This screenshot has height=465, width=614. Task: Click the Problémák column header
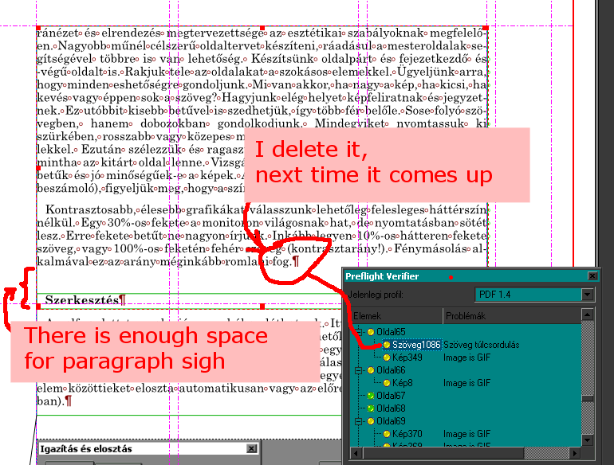tap(510, 315)
